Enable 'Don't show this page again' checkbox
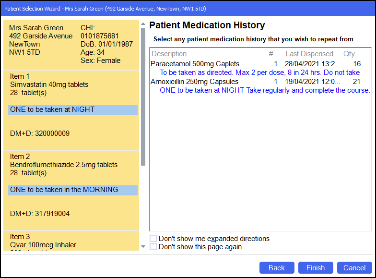Image resolution: width=376 pixels, height=278 pixels. pyautogui.click(x=153, y=247)
